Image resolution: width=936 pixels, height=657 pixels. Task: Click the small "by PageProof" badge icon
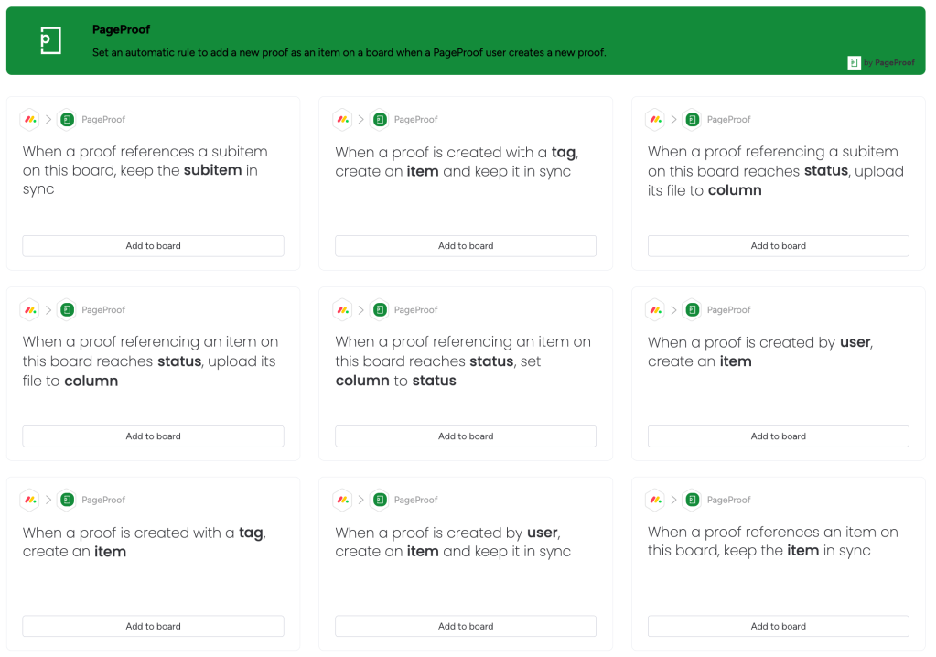(x=854, y=63)
